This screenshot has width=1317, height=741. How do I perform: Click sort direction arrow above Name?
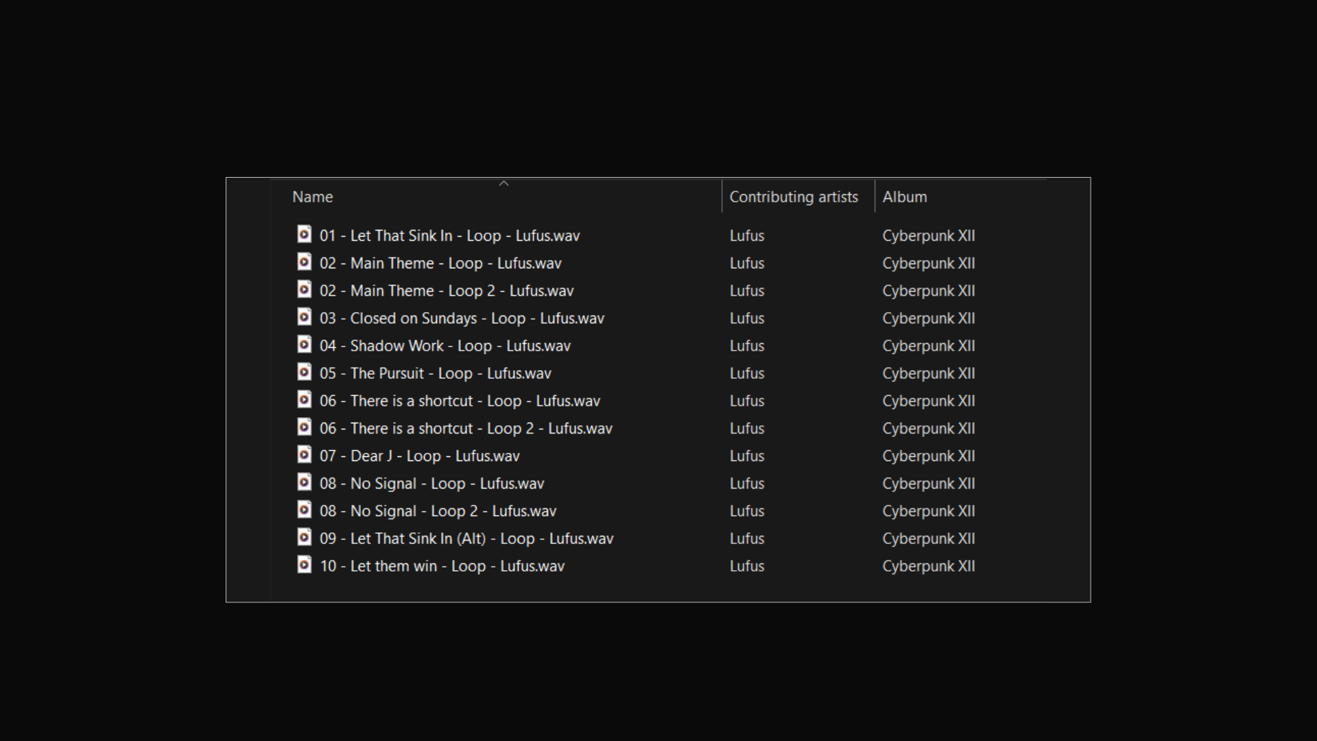(x=503, y=183)
